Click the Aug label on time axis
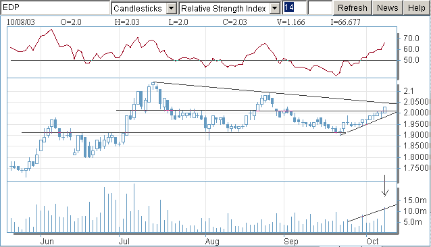Image resolution: width=431 pixels, height=247 pixels. click(212, 242)
